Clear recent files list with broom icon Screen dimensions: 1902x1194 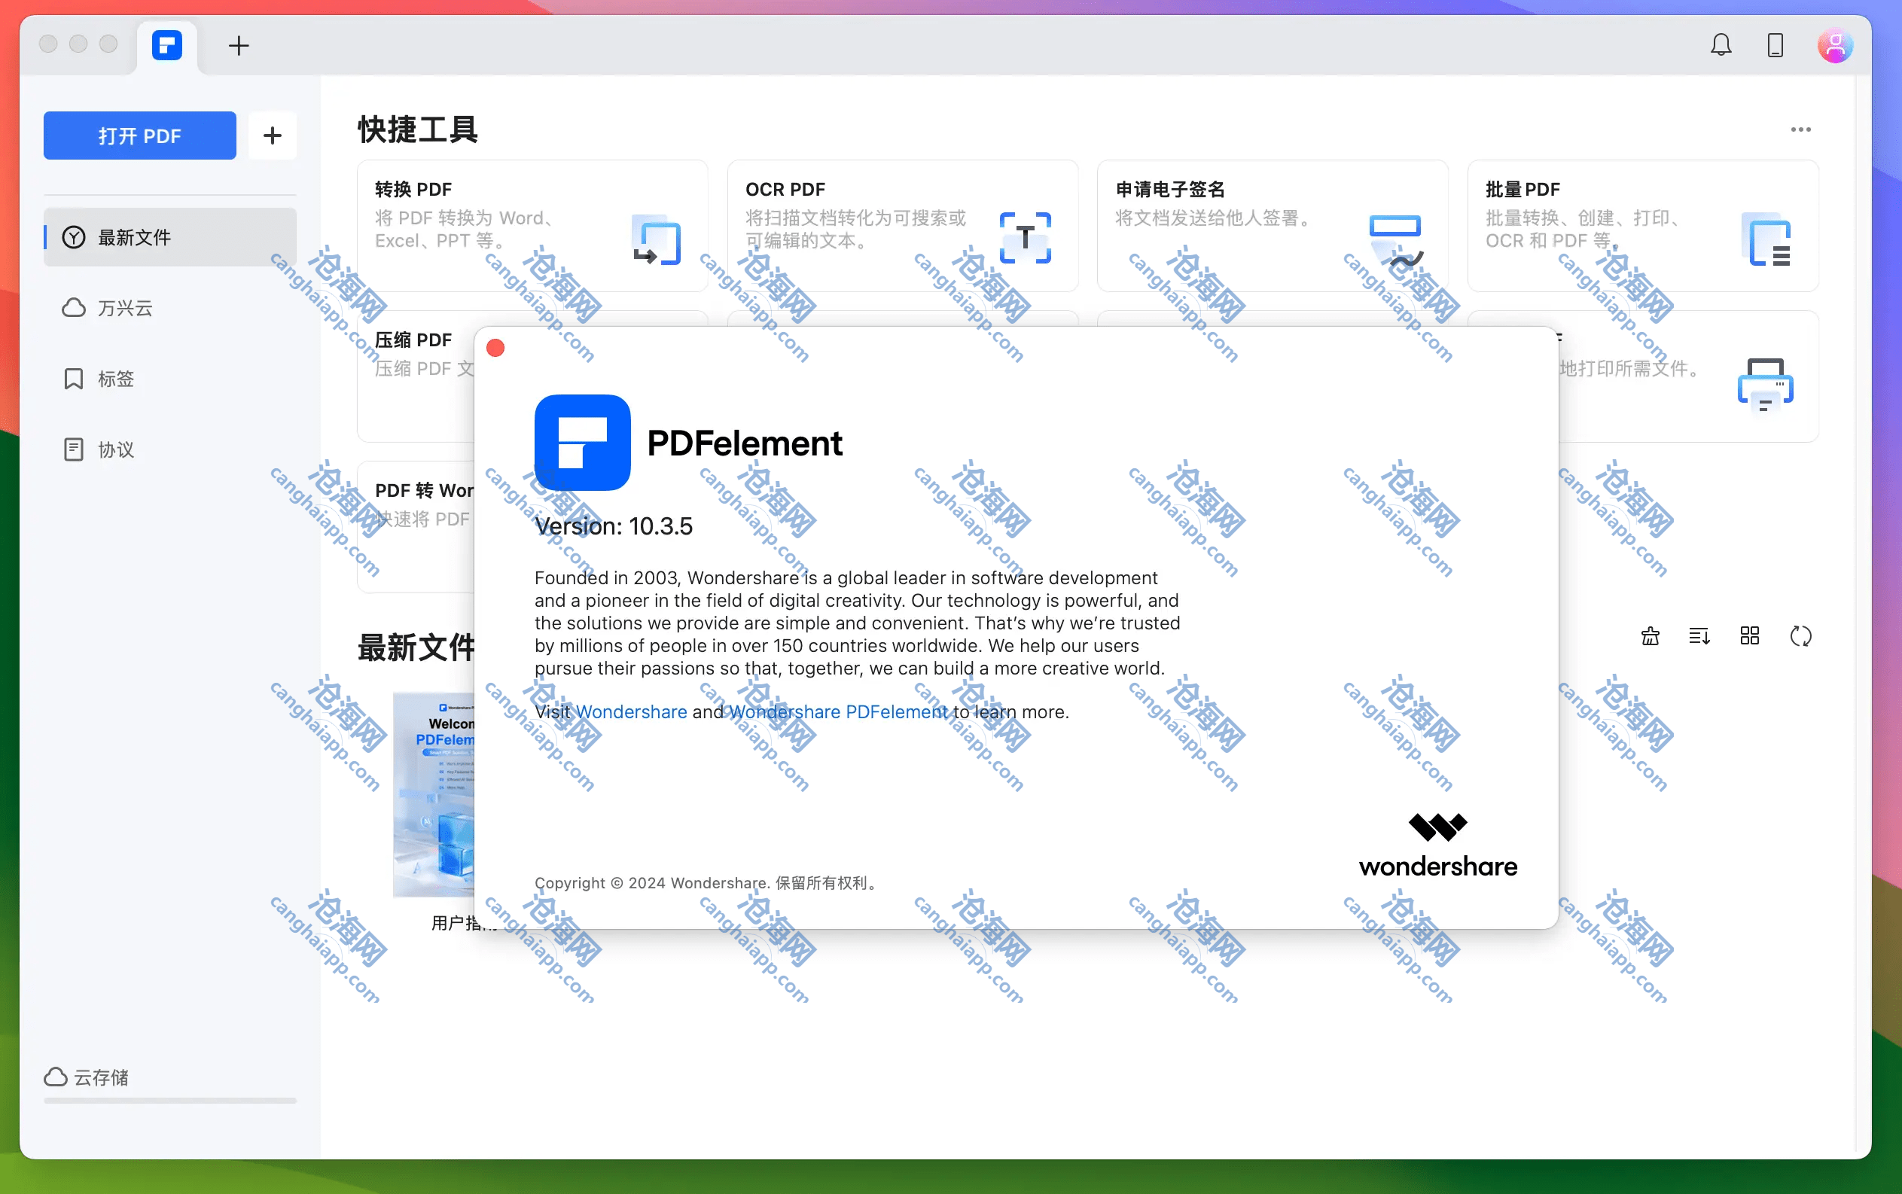click(x=1650, y=635)
